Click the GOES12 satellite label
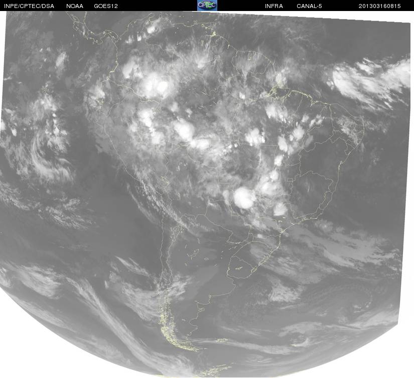The image size is (414, 378). pyautogui.click(x=105, y=6)
